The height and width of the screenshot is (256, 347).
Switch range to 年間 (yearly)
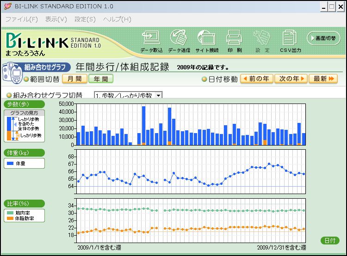[x=100, y=79]
